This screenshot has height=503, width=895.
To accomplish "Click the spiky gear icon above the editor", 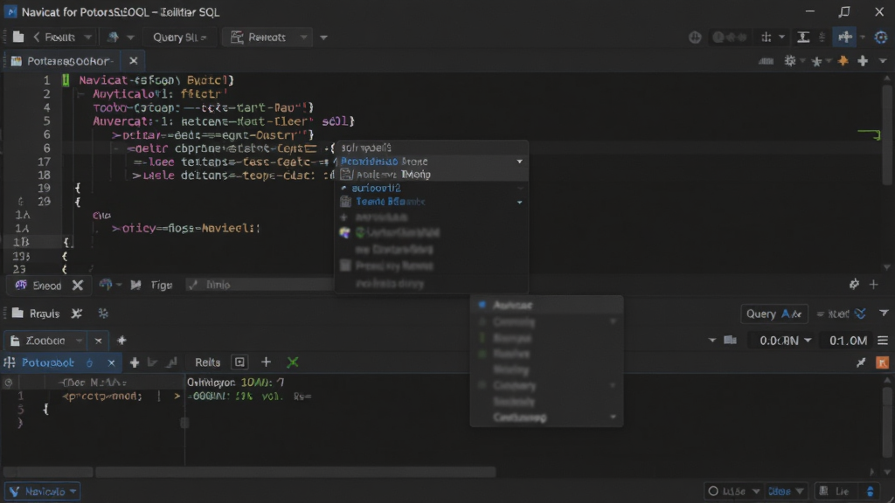I will click(790, 60).
